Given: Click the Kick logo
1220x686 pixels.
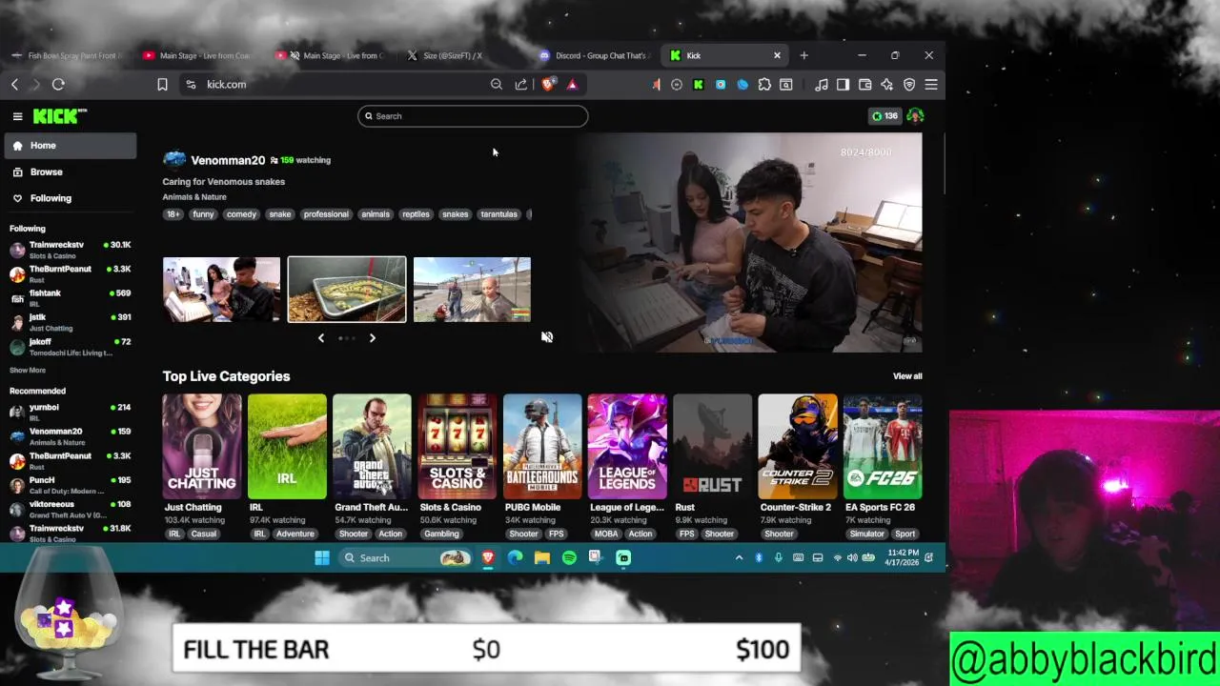Looking at the screenshot, I should [x=59, y=116].
